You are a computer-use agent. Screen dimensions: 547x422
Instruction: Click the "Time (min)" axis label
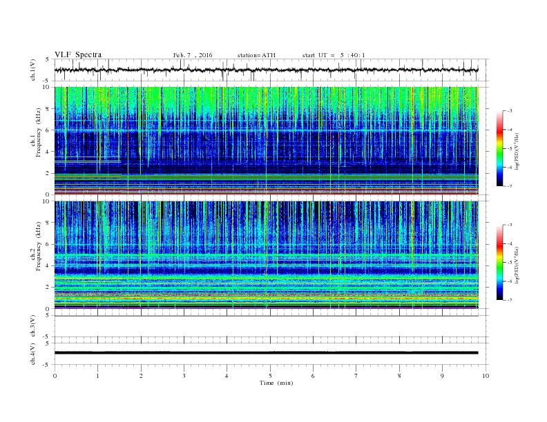click(276, 383)
